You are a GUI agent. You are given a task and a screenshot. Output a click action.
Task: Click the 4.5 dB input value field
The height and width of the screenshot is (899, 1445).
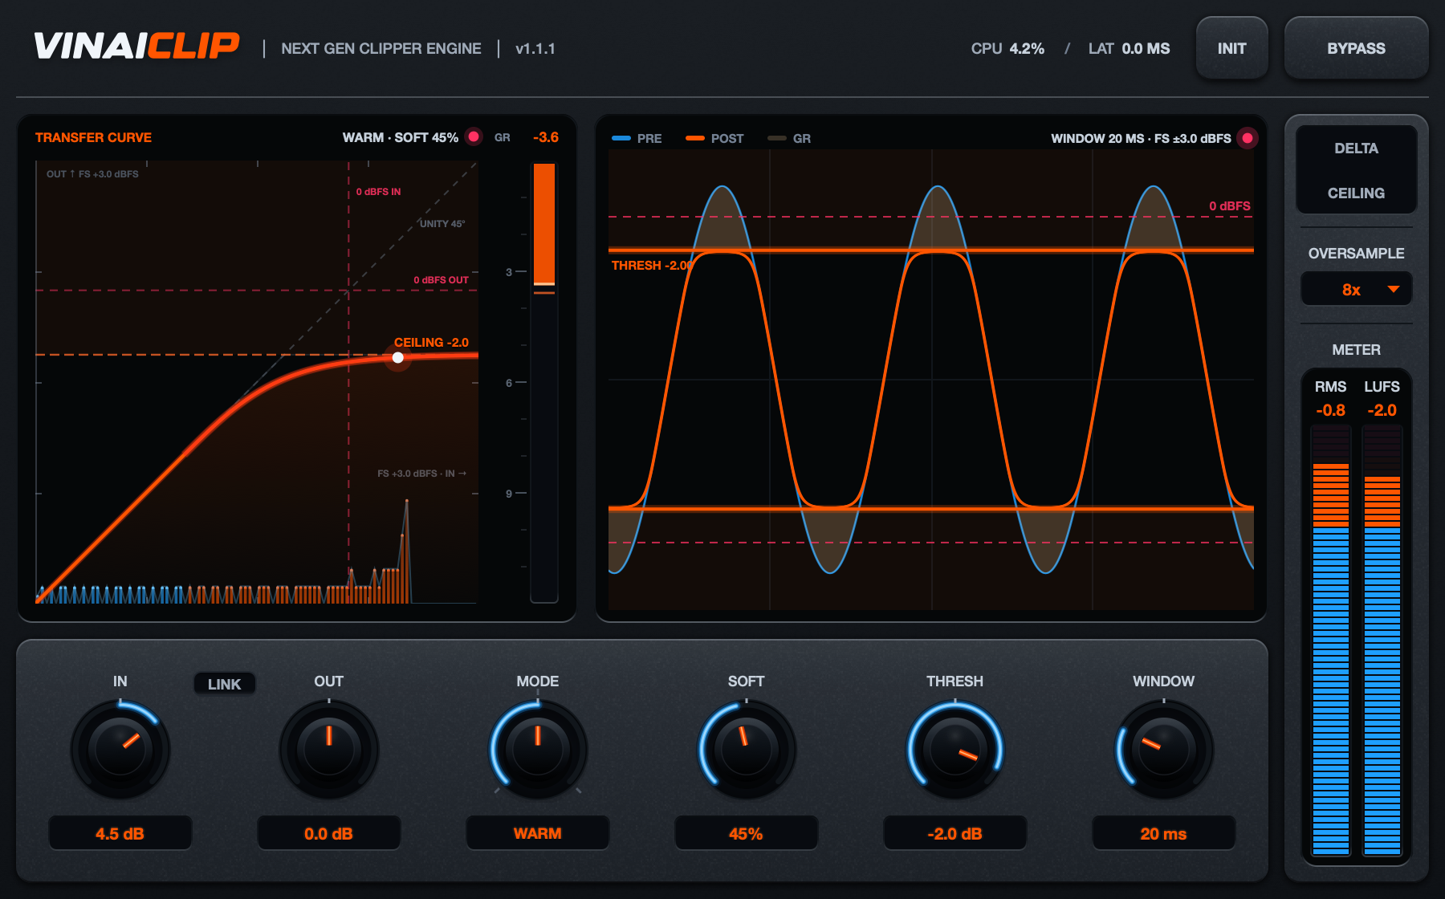(x=120, y=833)
